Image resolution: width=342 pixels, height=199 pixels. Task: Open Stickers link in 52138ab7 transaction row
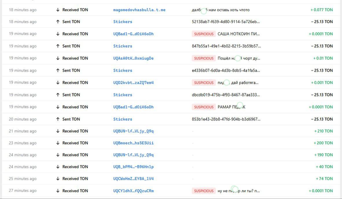(123, 22)
